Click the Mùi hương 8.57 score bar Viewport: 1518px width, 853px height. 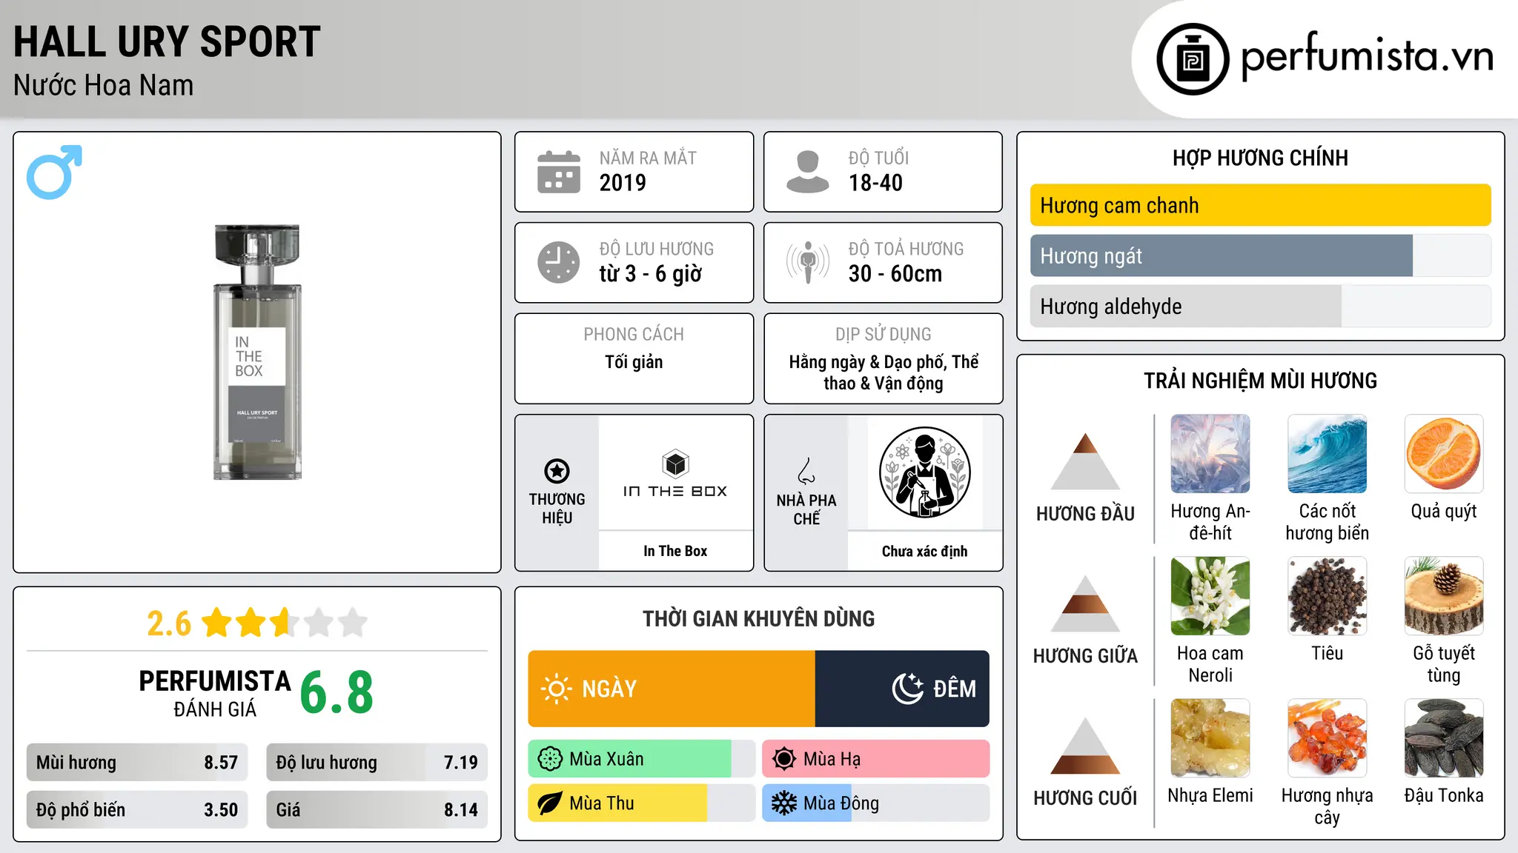click(x=137, y=763)
